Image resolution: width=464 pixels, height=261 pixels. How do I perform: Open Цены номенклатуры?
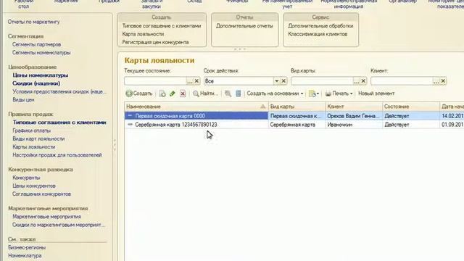(41, 75)
